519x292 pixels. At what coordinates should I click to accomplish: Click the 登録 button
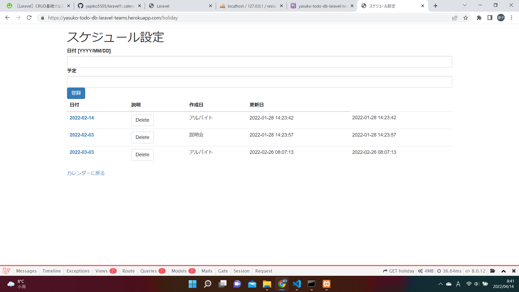point(76,93)
